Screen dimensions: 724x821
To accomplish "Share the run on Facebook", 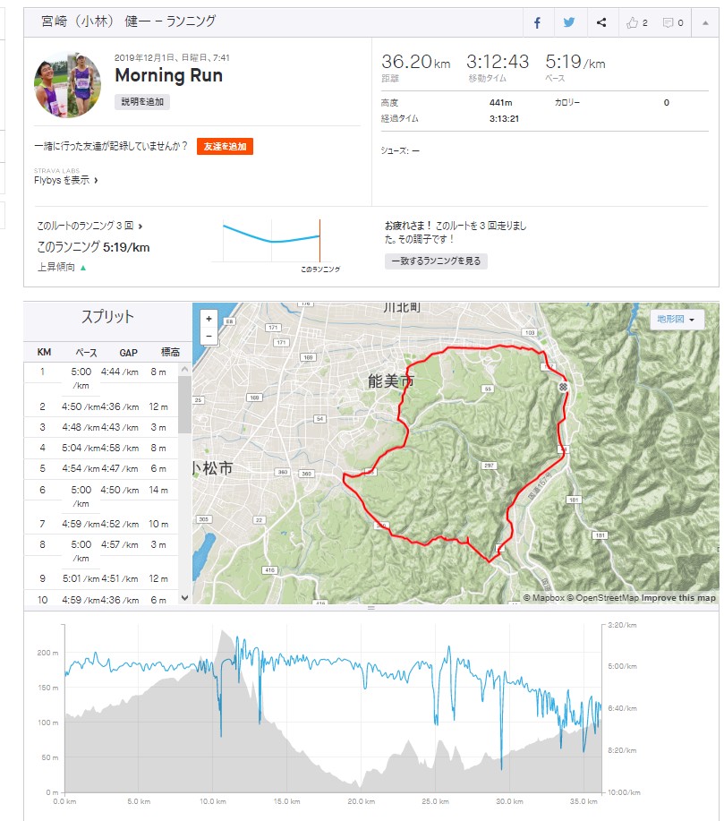I will click(537, 22).
